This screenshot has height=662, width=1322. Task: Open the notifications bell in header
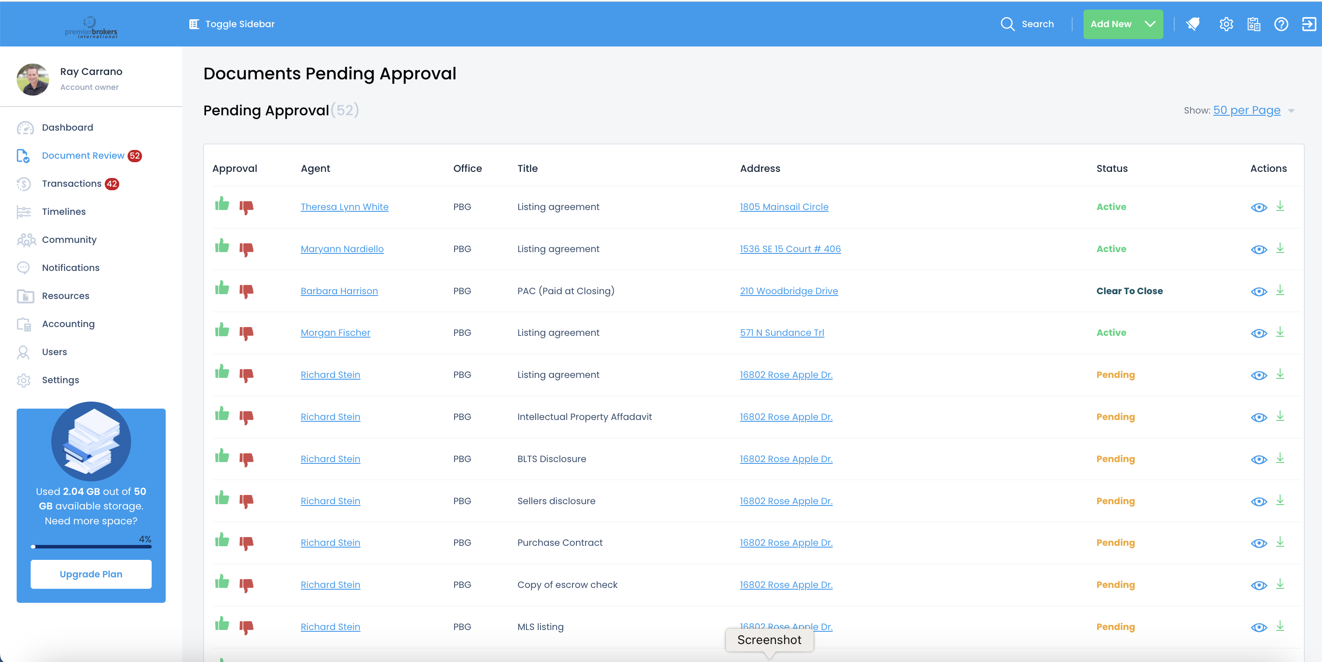tap(1193, 24)
